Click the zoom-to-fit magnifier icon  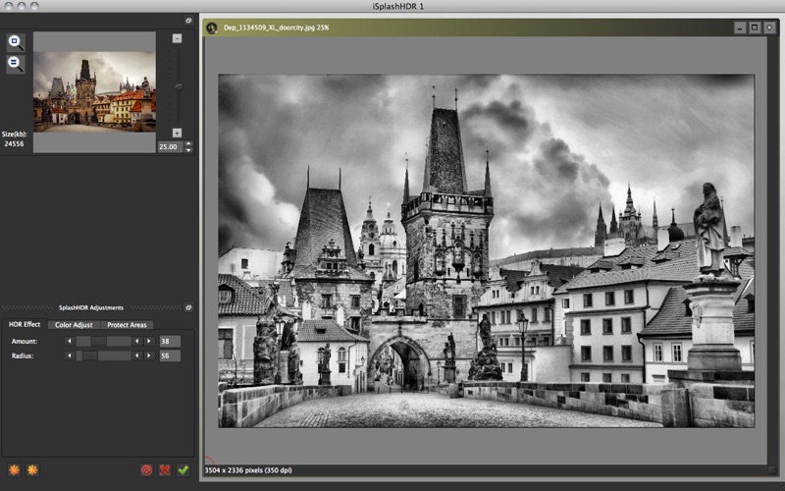16,42
